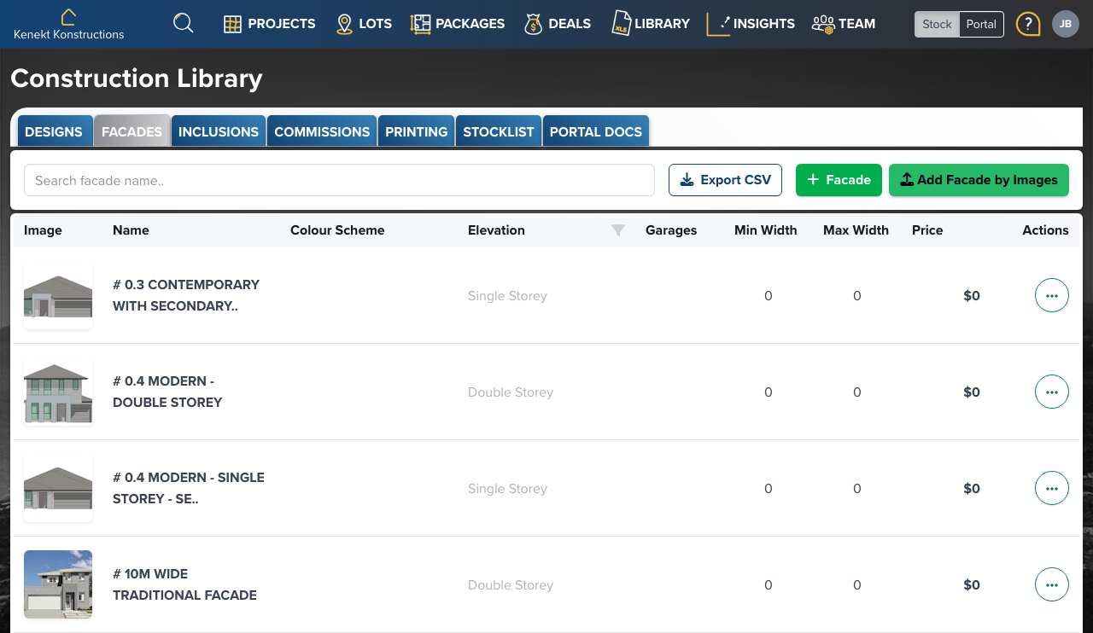Viewport: 1093px width, 633px height.
Task: Click the Min Width column header
Action: [x=766, y=230]
